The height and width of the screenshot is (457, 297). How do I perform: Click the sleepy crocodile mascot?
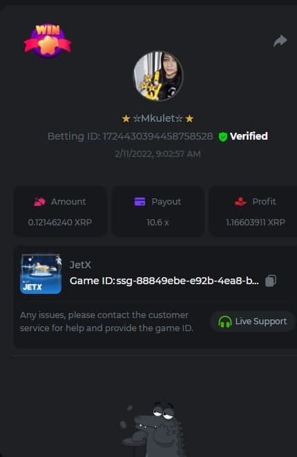(153, 429)
